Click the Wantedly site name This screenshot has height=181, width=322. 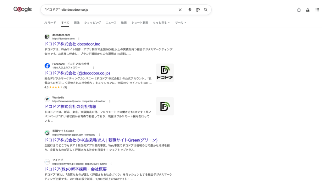(x=58, y=98)
